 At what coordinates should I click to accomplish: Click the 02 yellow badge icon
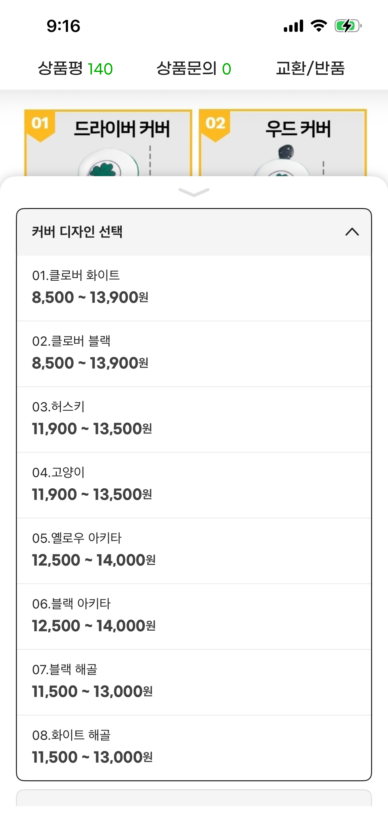point(215,124)
